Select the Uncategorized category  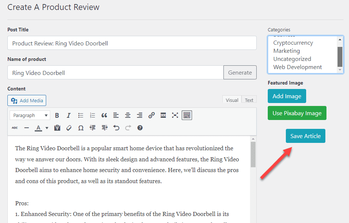pyautogui.click(x=292, y=59)
